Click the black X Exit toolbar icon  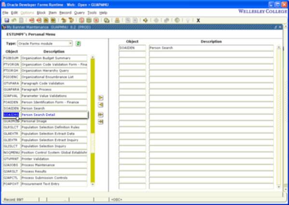click(x=198, y=20)
